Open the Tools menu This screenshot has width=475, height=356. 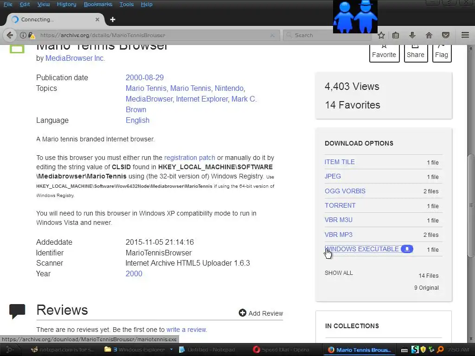pos(126,4)
